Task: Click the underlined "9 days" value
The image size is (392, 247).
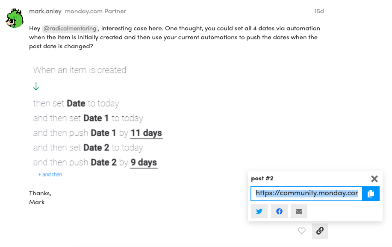Action: [144, 162]
